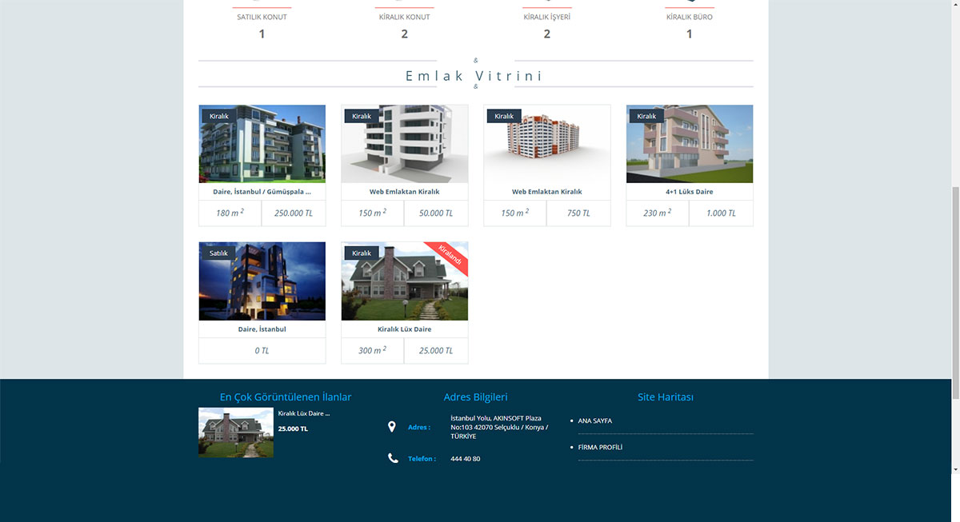Open the FİRMA PROFİLİ link
Viewport: 960px width, 522px height.
tap(601, 447)
